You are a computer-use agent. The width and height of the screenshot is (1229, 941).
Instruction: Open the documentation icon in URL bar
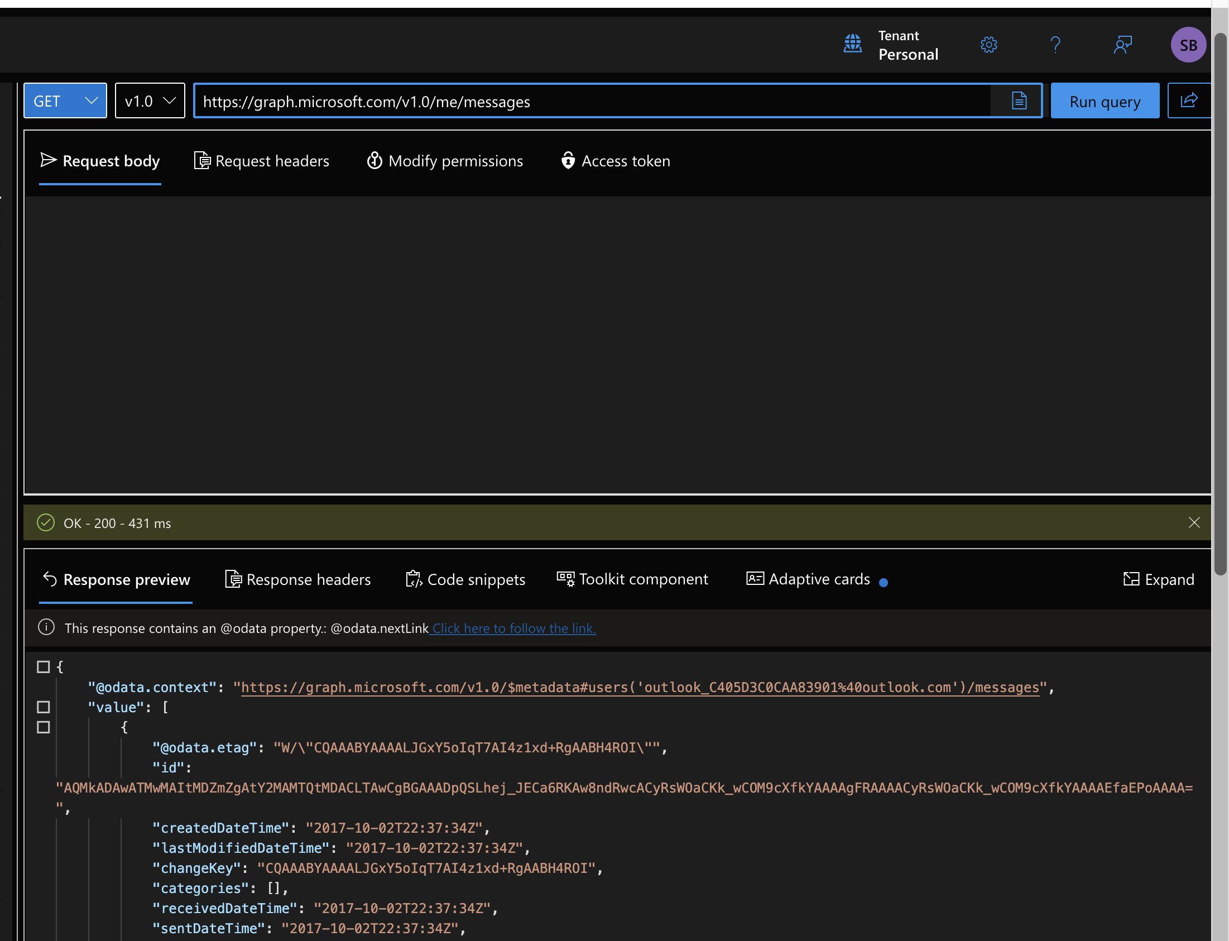(1019, 101)
